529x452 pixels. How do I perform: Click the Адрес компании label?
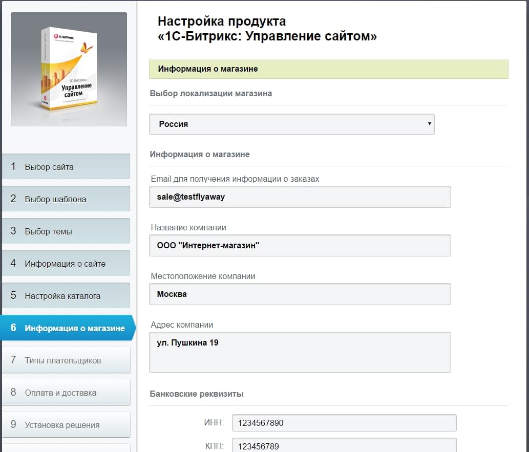point(182,325)
